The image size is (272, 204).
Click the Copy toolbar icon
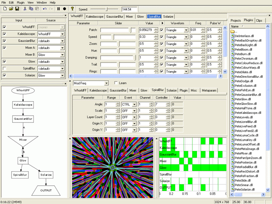point(31,8)
